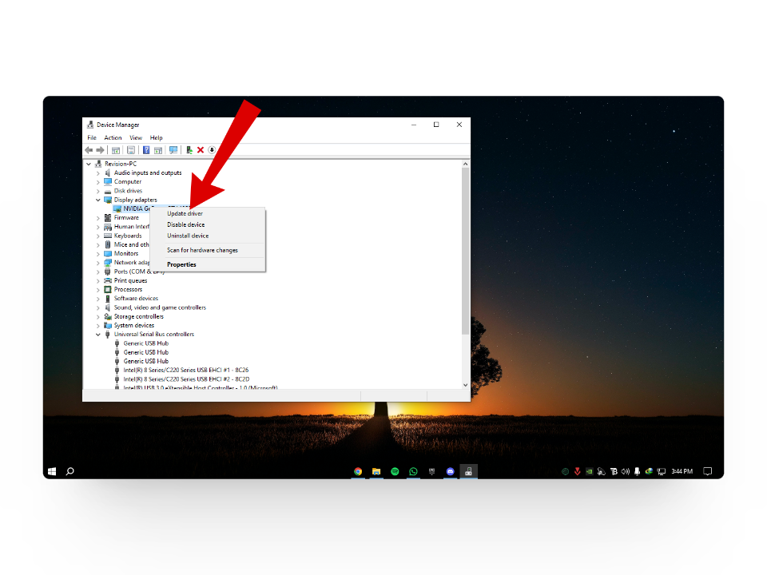This screenshot has width=767, height=575.
Task: Expand the Computer category arrow
Action: 97,182
